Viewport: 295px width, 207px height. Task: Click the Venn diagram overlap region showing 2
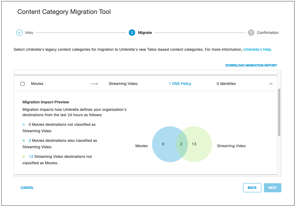(x=182, y=144)
